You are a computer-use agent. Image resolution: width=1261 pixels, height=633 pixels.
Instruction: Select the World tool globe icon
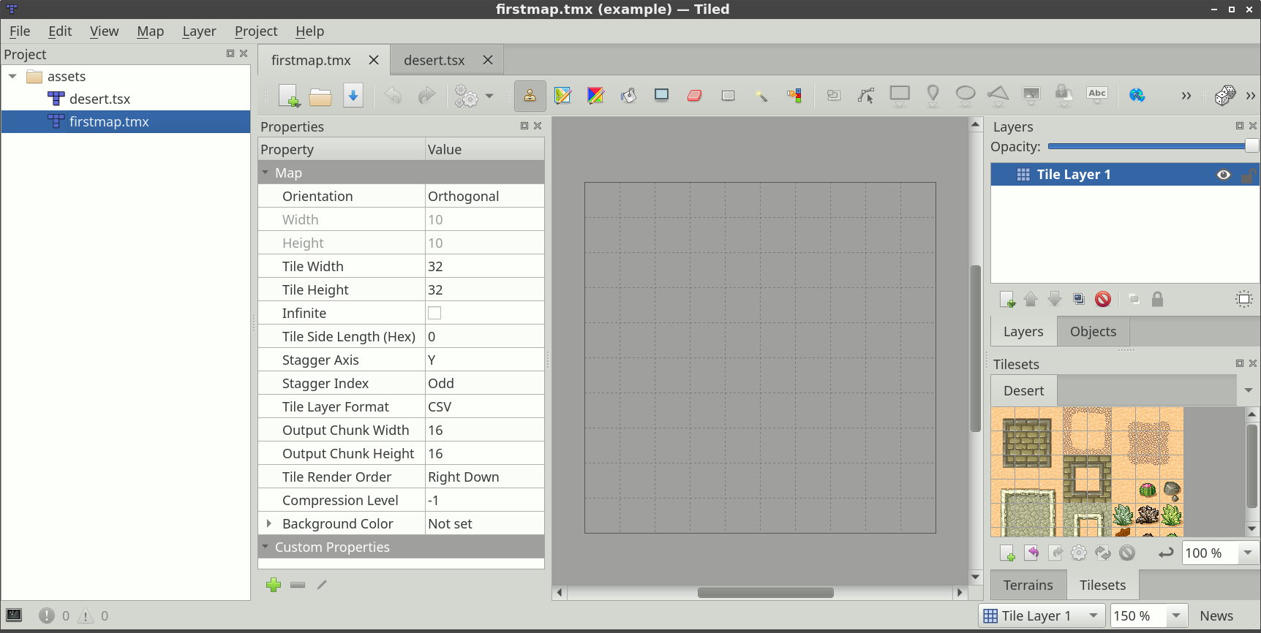[x=1137, y=96]
